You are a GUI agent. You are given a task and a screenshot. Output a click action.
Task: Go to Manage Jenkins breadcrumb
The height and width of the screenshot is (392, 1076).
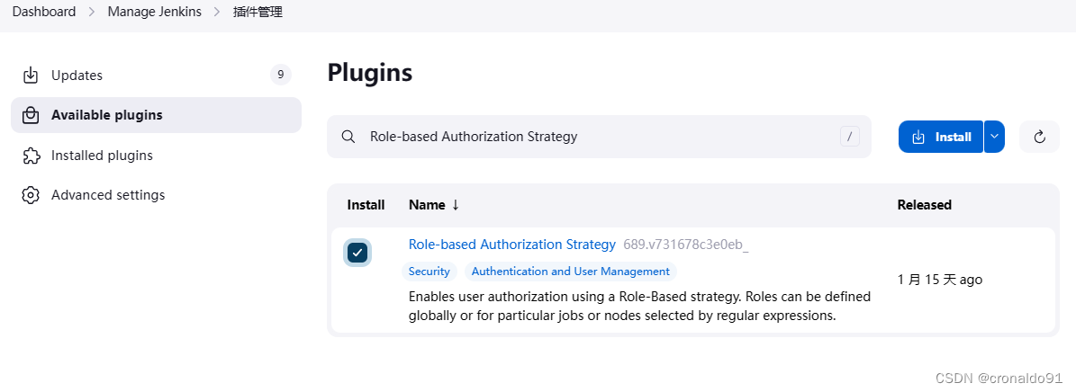pos(154,13)
